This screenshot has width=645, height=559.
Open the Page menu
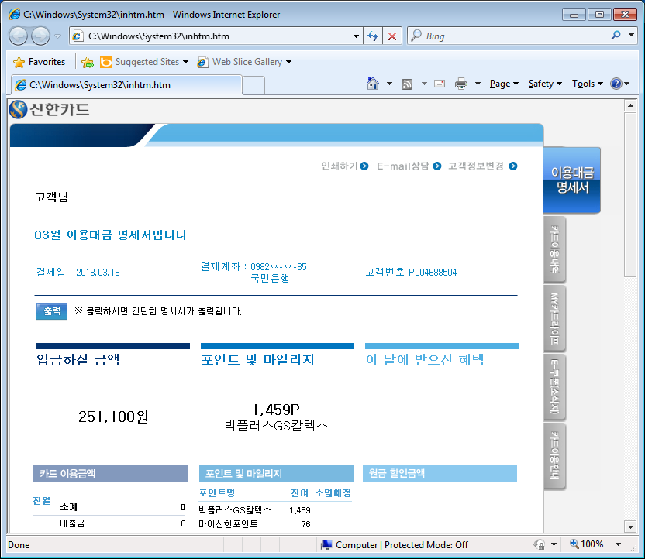click(x=504, y=84)
